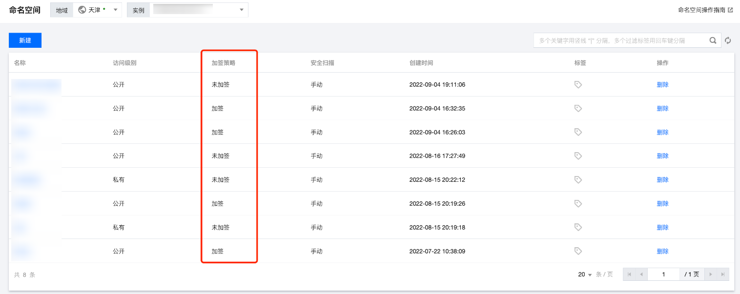740x294 pixels.
Task: Go to first page pagination arrow
Action: click(x=629, y=274)
